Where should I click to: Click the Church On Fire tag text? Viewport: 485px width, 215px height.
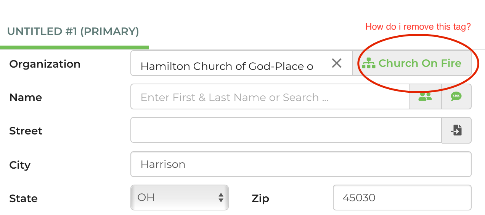(x=420, y=63)
